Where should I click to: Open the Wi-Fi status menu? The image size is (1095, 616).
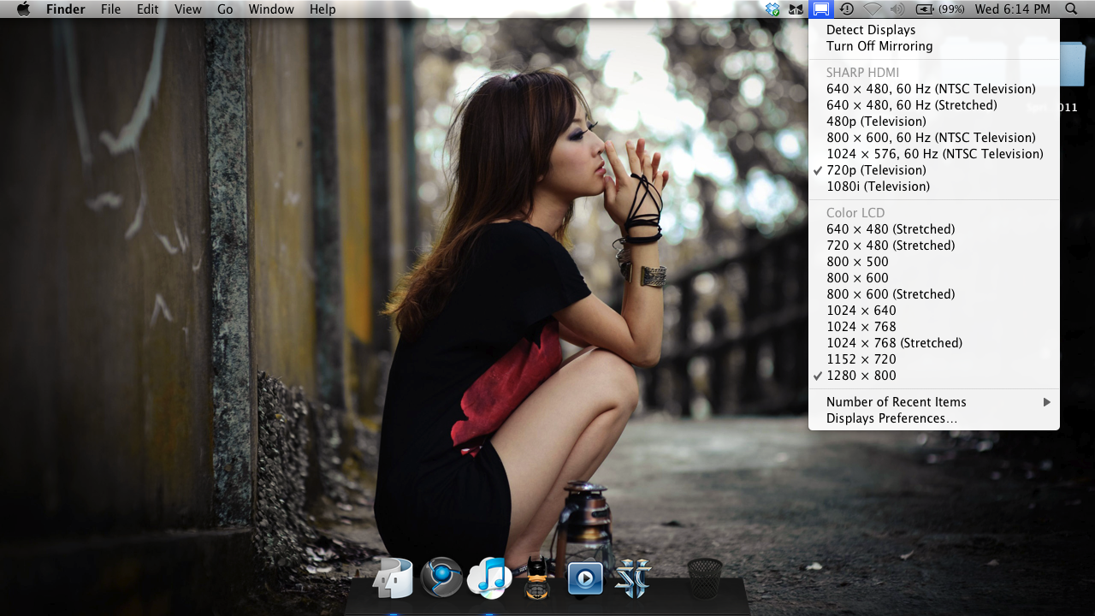[x=873, y=9]
